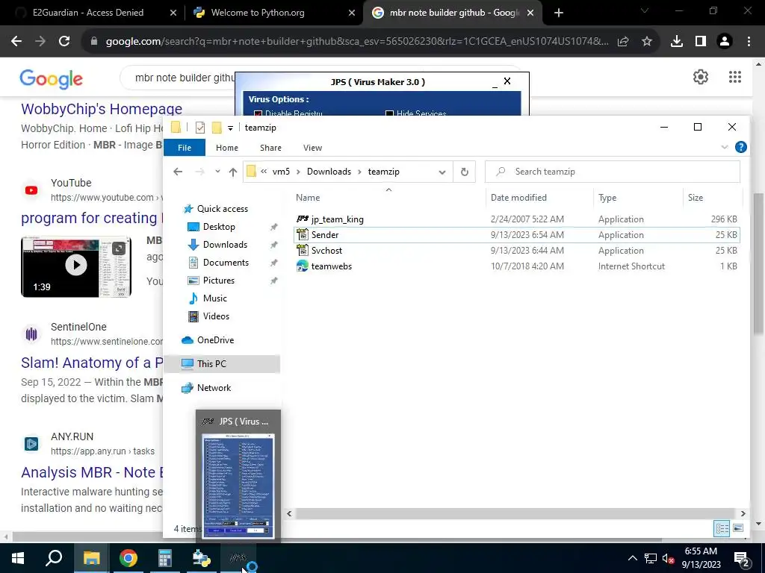Open Videos in the Explorer sidebar

[x=216, y=316]
